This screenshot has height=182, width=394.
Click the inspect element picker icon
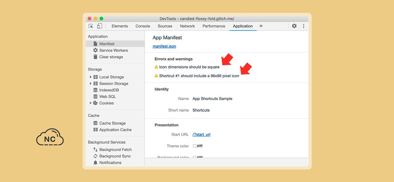91,26
